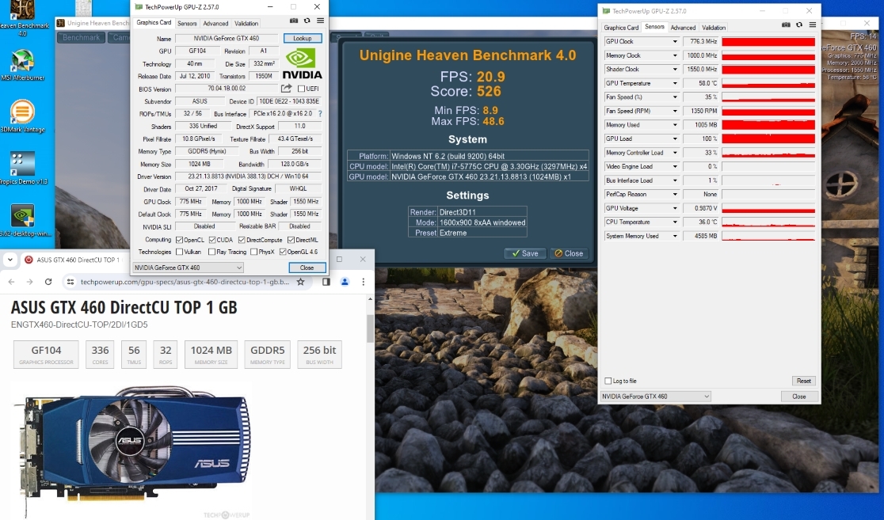Click the BIOS export arrow icon beside UEFI
Screen dimensions: 884x520
[x=286, y=89]
